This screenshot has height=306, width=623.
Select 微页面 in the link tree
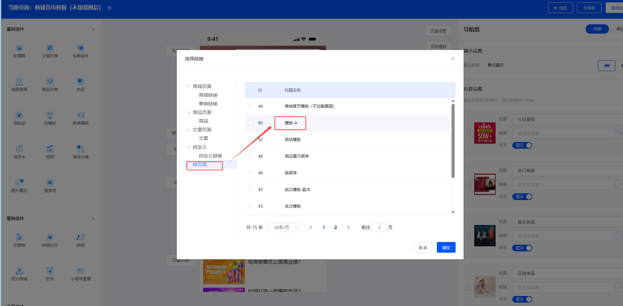click(x=200, y=164)
